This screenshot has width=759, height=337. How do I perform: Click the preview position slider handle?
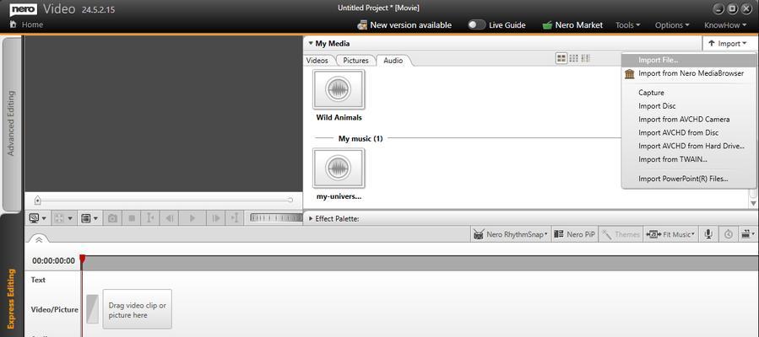(x=38, y=200)
